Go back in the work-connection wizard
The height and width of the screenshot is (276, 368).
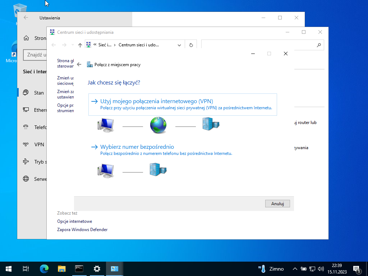coord(79,65)
